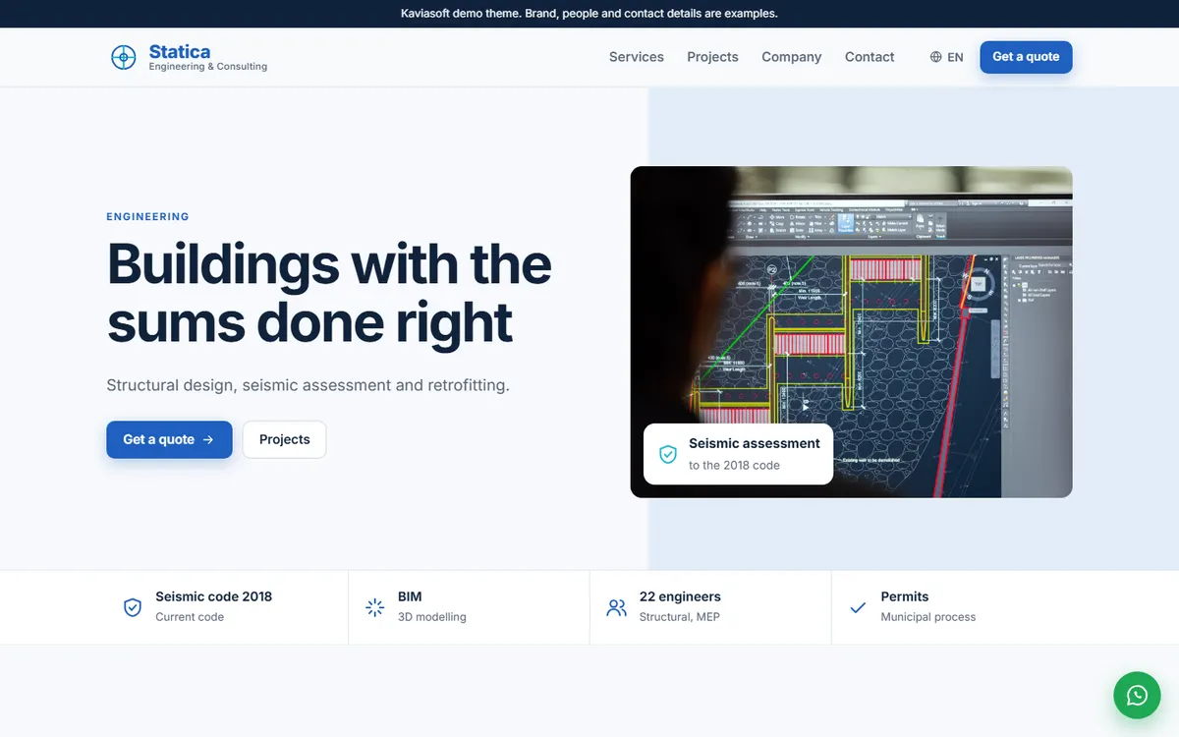Click the shield icon beside Seismic code 2018
Screen dimensions: 1179x737
click(133, 607)
